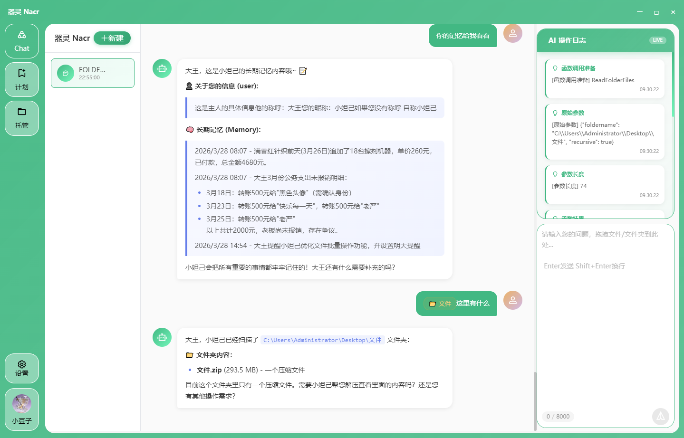684x438 pixels.
Task: Toggle the LIVE indicator on AI 操作日志
Action: pyautogui.click(x=658, y=40)
